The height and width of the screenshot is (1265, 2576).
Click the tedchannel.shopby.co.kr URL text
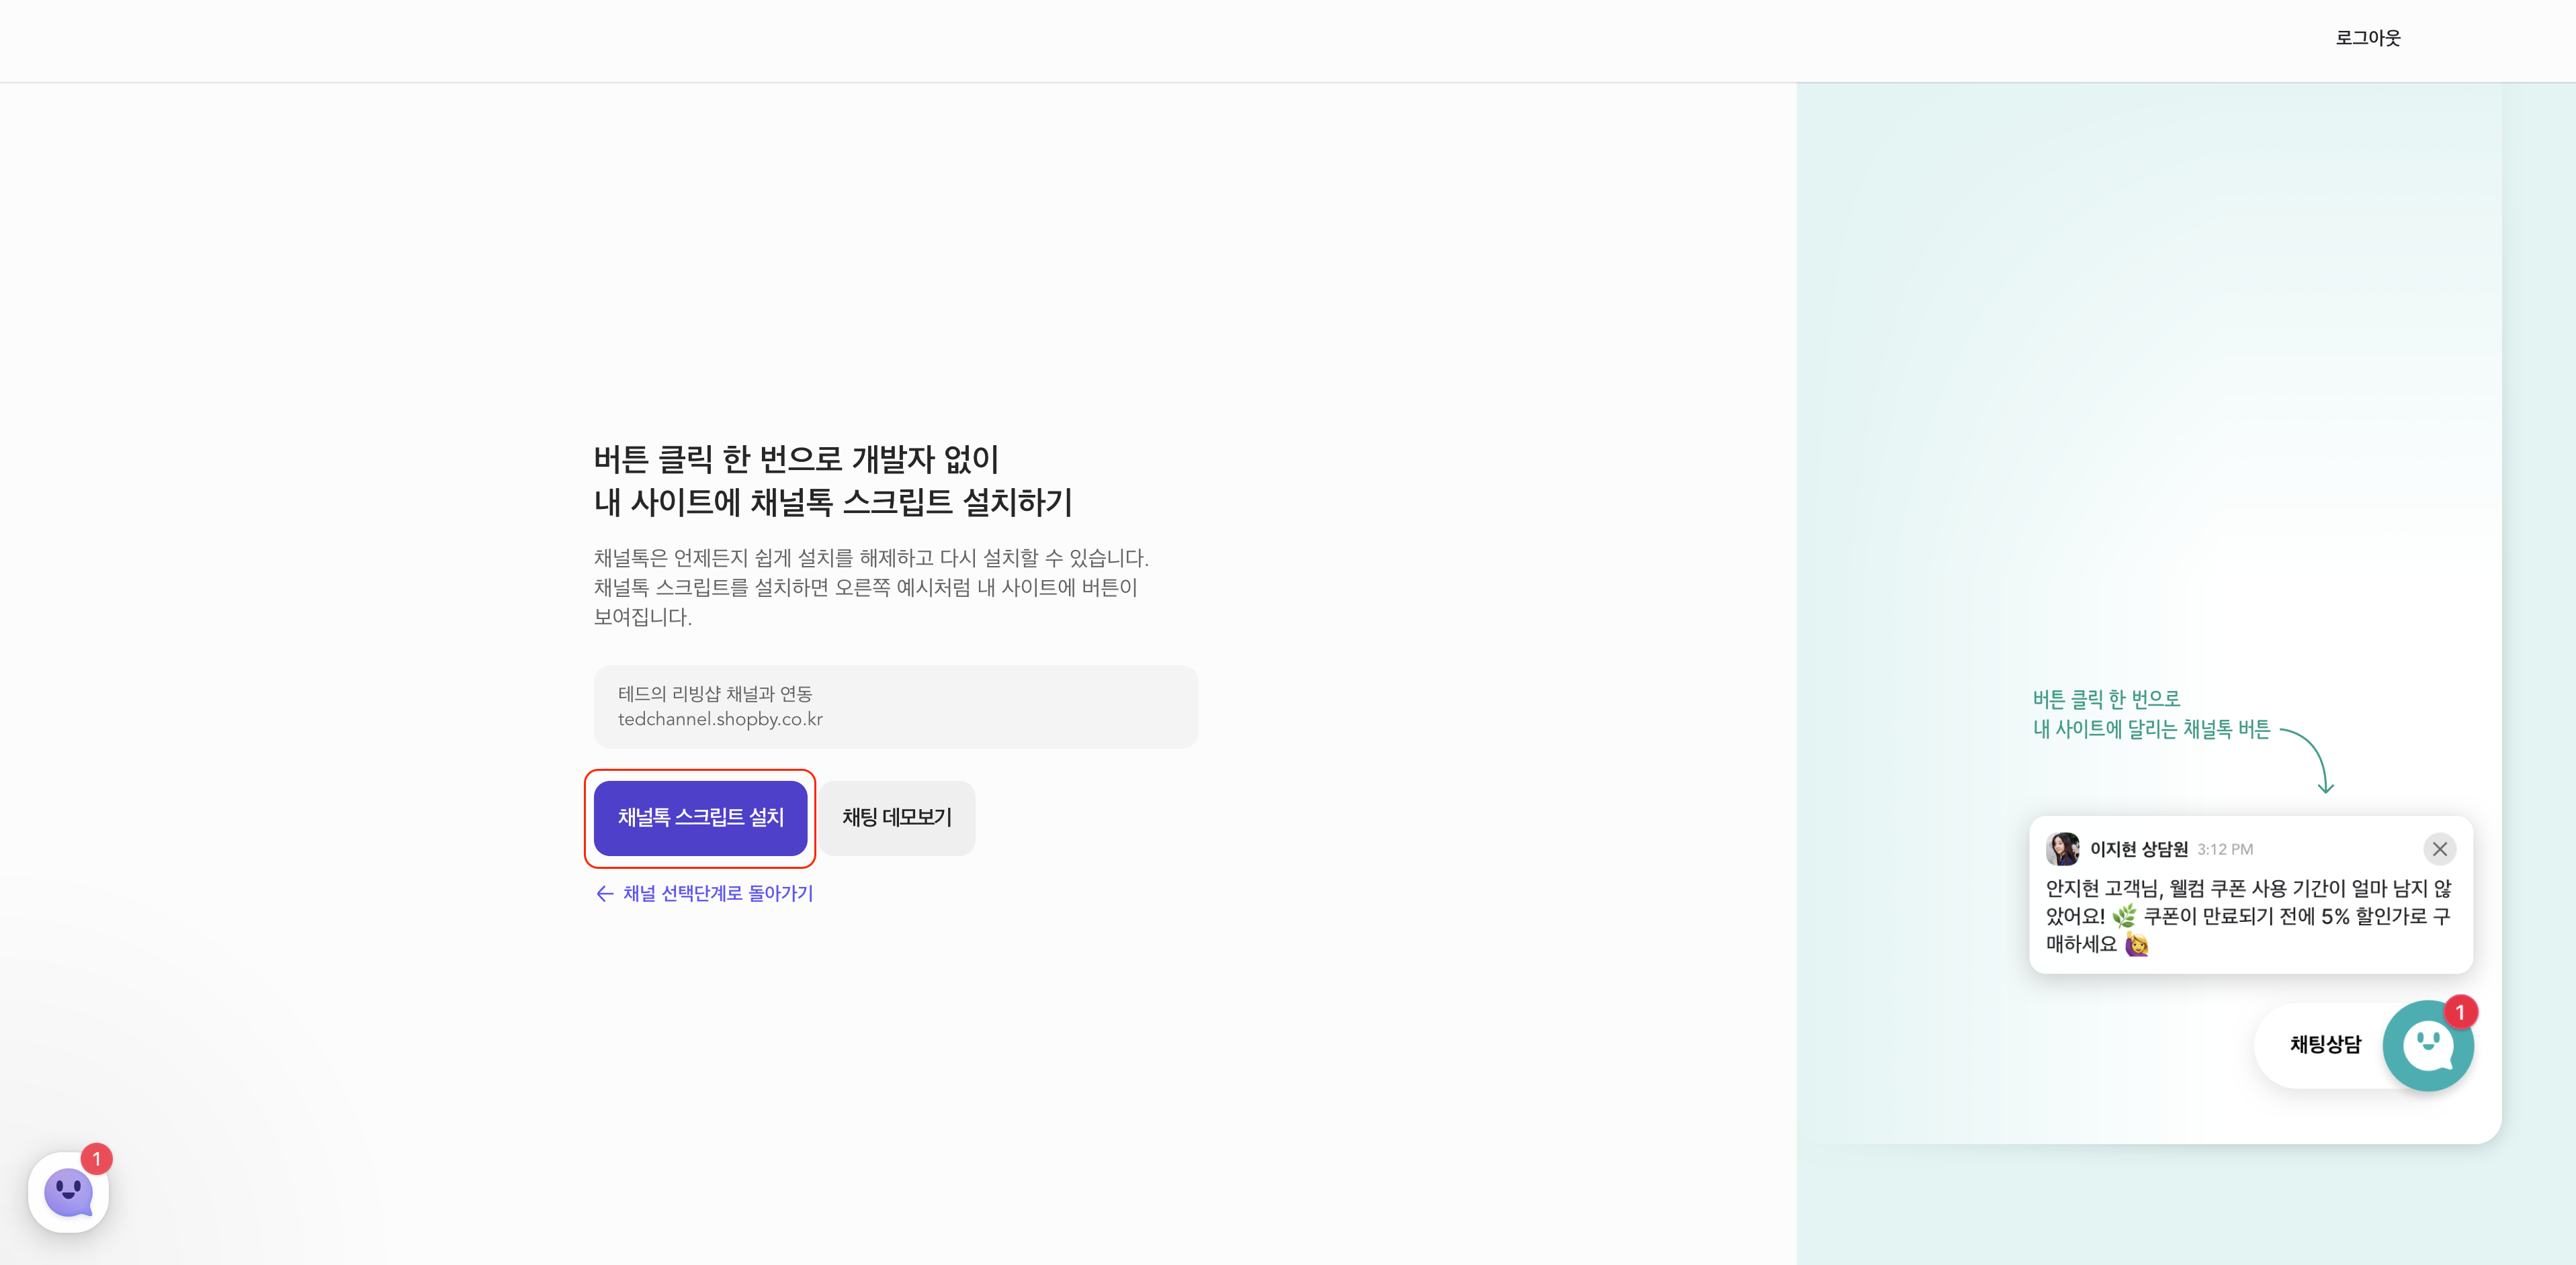(720, 719)
